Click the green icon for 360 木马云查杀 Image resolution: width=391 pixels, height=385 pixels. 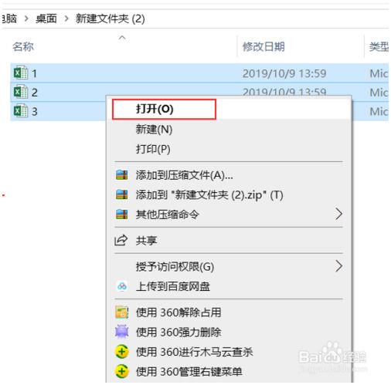coord(121,351)
